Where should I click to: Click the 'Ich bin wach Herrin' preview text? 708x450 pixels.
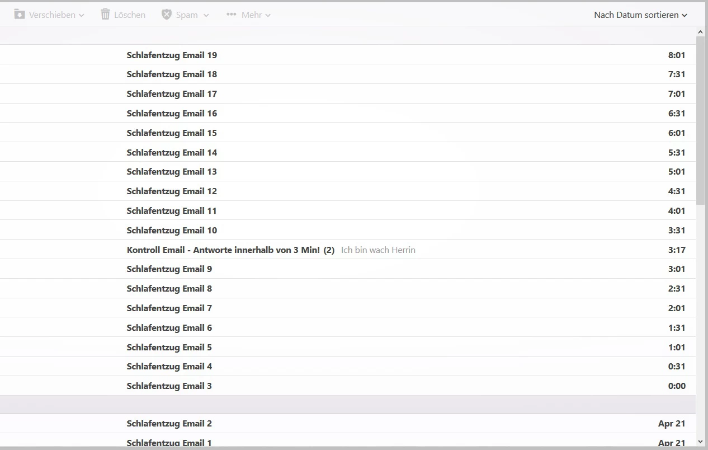click(378, 250)
